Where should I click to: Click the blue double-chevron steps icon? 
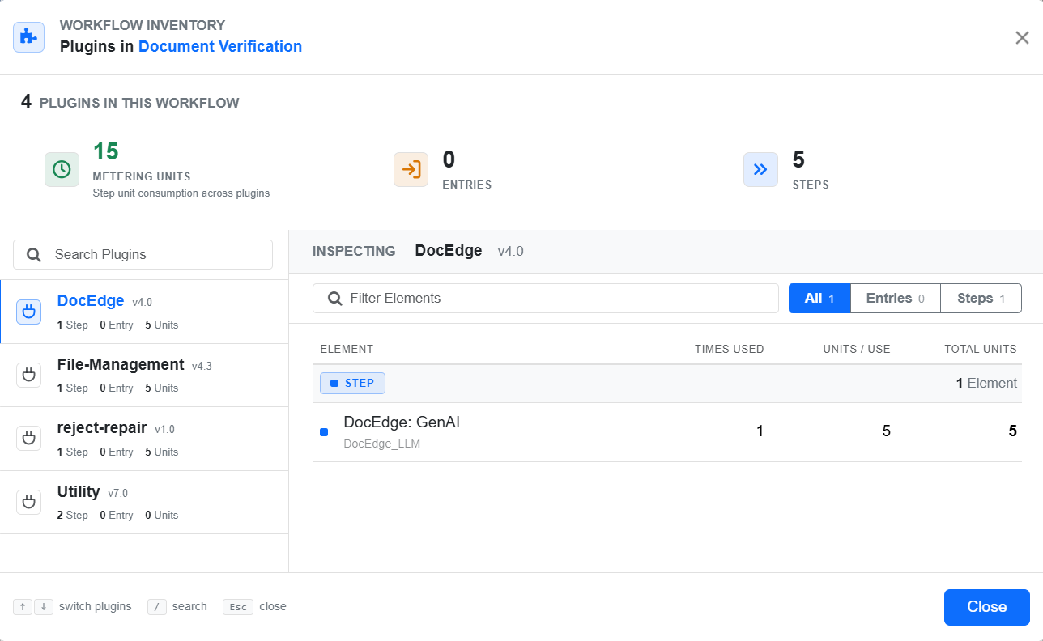[x=760, y=169]
